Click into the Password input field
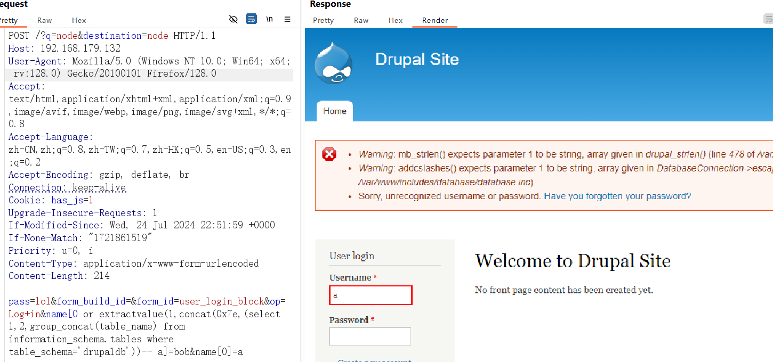The width and height of the screenshot is (773, 362). (x=370, y=336)
